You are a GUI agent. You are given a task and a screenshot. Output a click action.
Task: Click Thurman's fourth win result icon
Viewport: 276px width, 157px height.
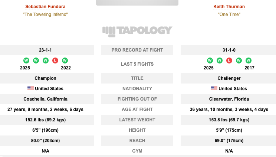pyautogui.click(x=239, y=60)
